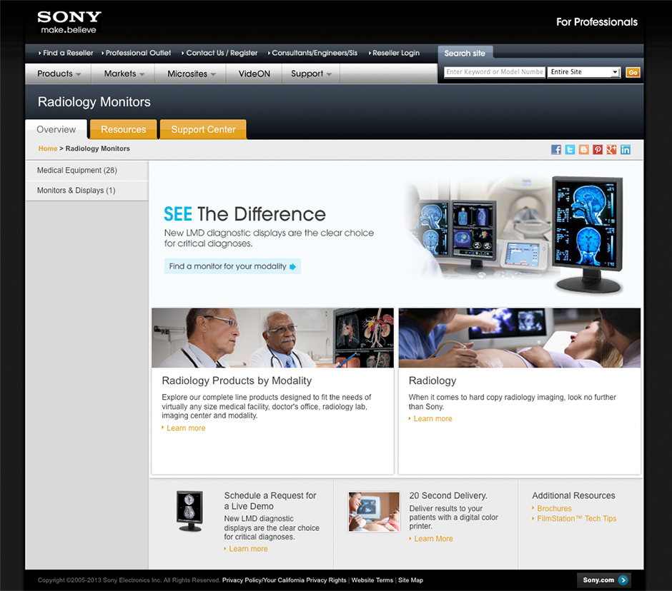The height and width of the screenshot is (591, 672).
Task: Share page on Facebook icon
Action: (556, 149)
